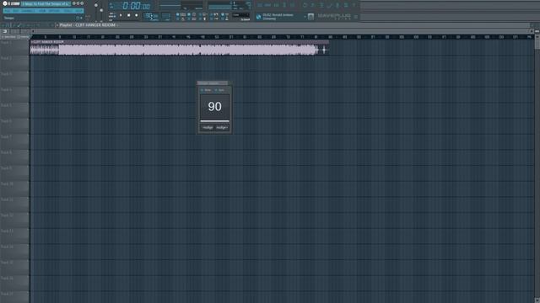Click the Playlist - COFF HANGER RIDDIM title

point(88,25)
